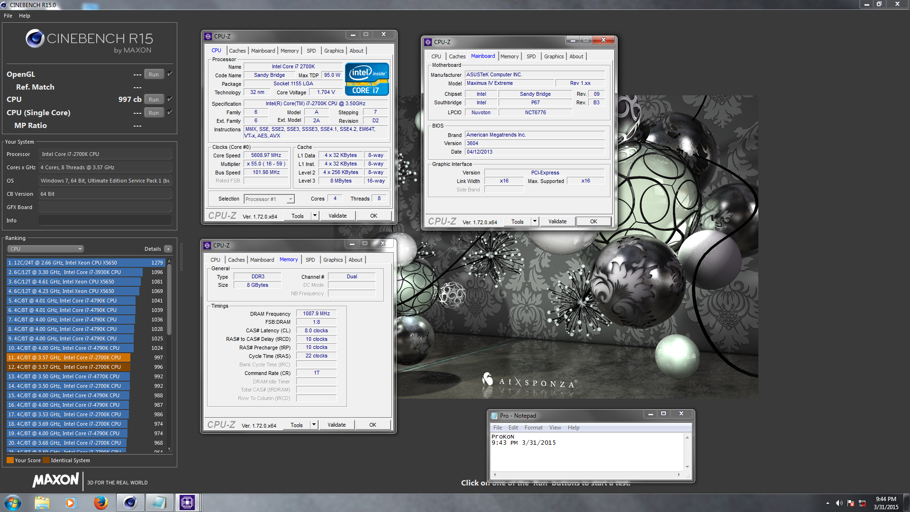Image resolution: width=910 pixels, height=512 pixels.
Task: Open Notepad Format menu
Action: click(x=534, y=428)
